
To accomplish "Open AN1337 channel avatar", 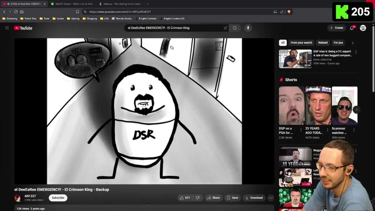I will point(18,198).
